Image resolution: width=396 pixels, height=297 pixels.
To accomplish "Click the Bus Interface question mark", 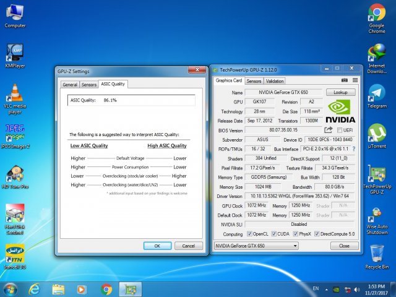I will (354, 149).
